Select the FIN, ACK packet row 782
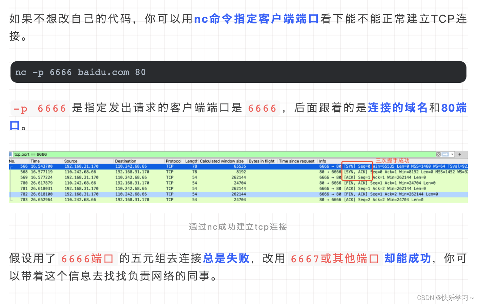The width and height of the screenshot is (479, 304). pos(102,194)
